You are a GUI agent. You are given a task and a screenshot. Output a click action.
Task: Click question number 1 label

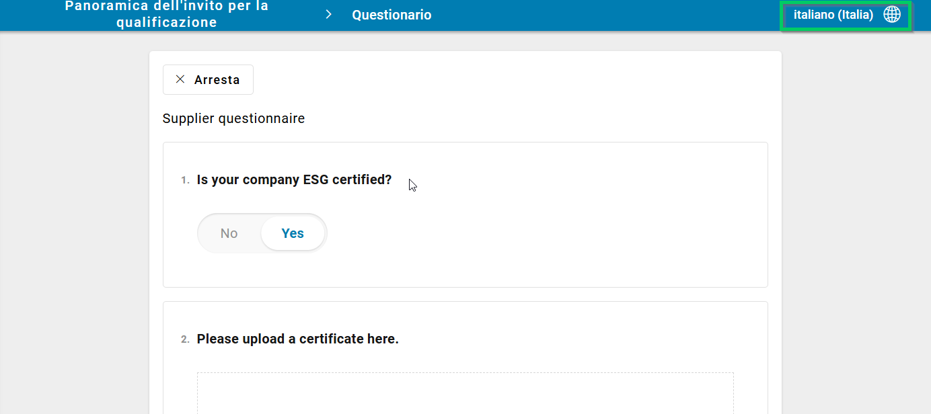tap(185, 181)
